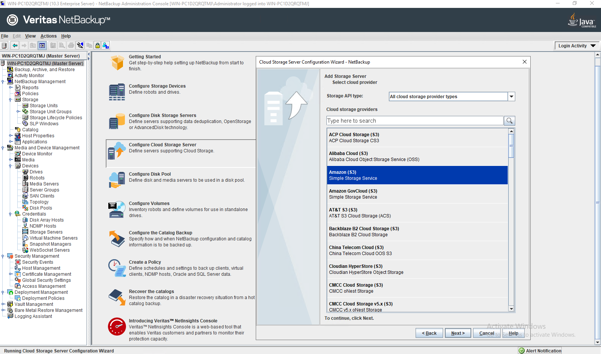
Task: Click the magnifier search icon for cloud providers
Action: click(509, 121)
